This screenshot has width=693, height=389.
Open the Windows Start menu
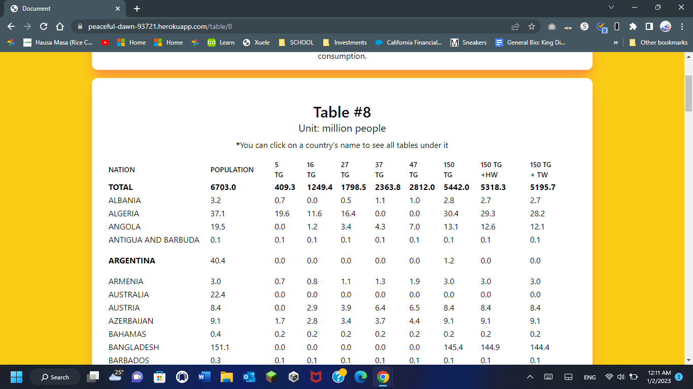[16, 377]
